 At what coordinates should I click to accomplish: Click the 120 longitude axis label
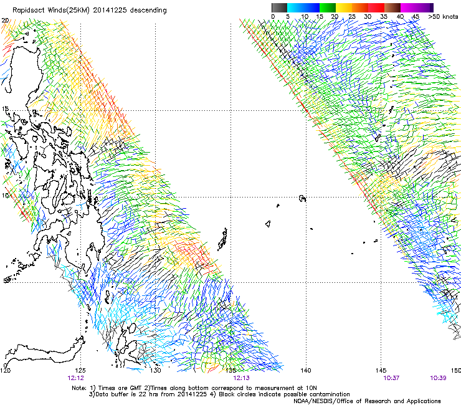click(x=5, y=370)
